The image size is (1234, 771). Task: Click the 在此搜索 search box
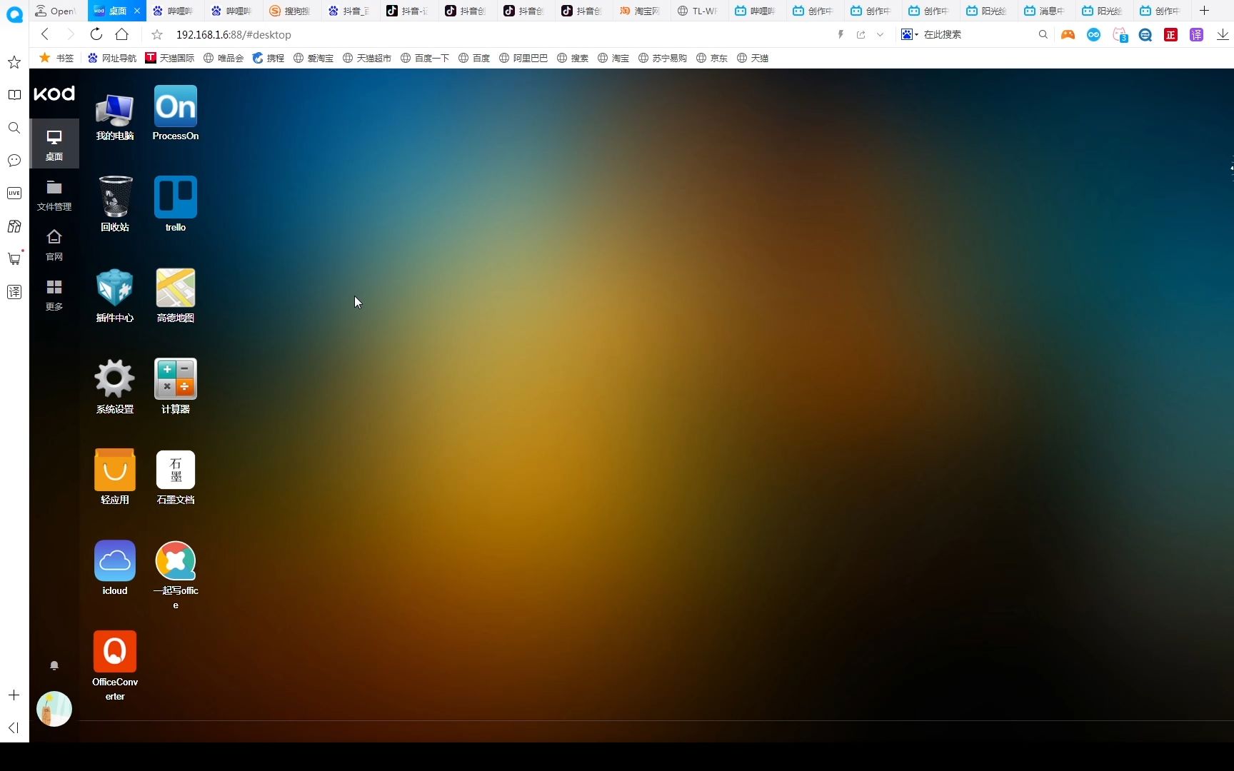(978, 34)
